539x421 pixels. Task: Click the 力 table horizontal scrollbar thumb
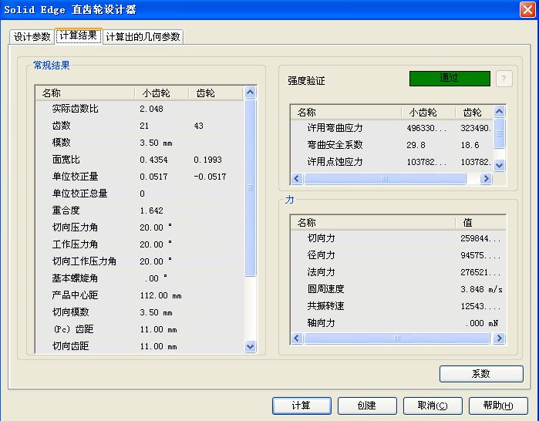pos(396,338)
